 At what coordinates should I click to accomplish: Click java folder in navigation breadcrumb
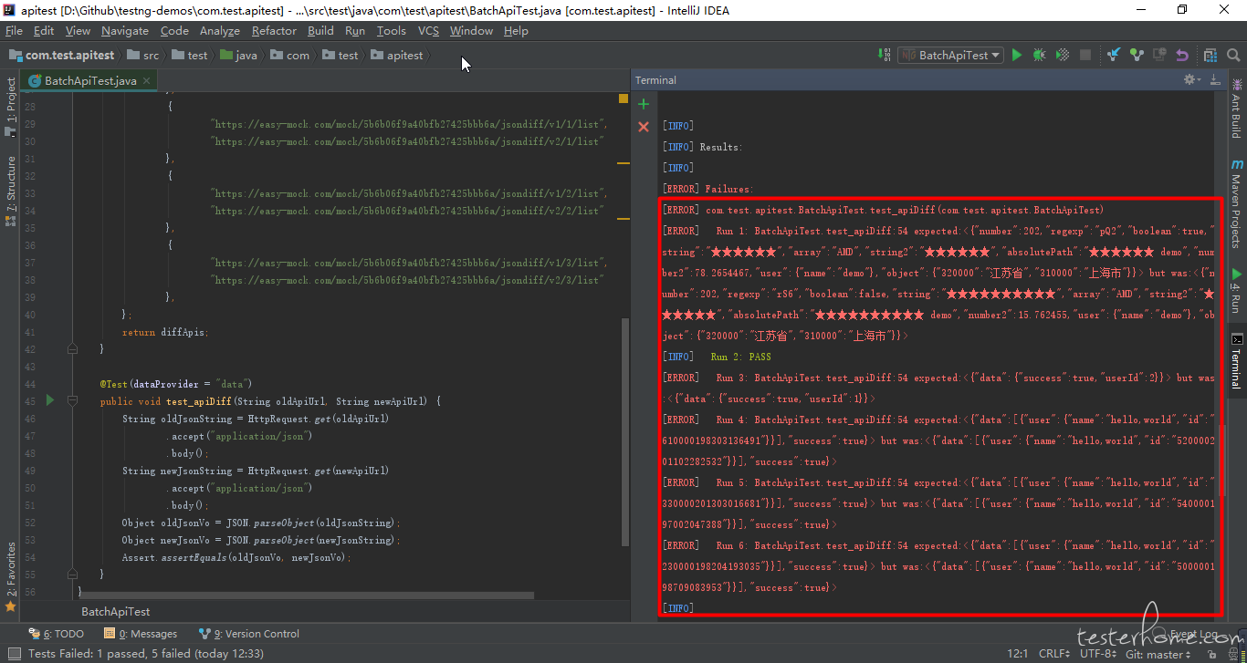(x=238, y=55)
